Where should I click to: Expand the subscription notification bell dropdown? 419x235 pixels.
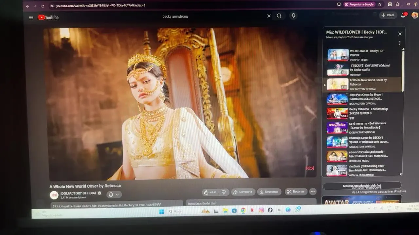[x=114, y=195]
